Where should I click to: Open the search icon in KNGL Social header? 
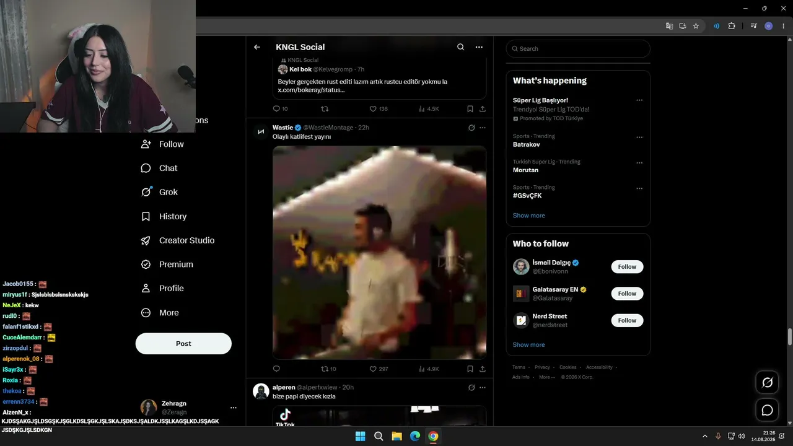460,47
